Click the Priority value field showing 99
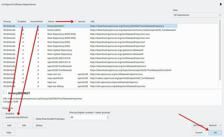Image resolution: width=224 pixels, height=137 pixels. [x=88, y=117]
